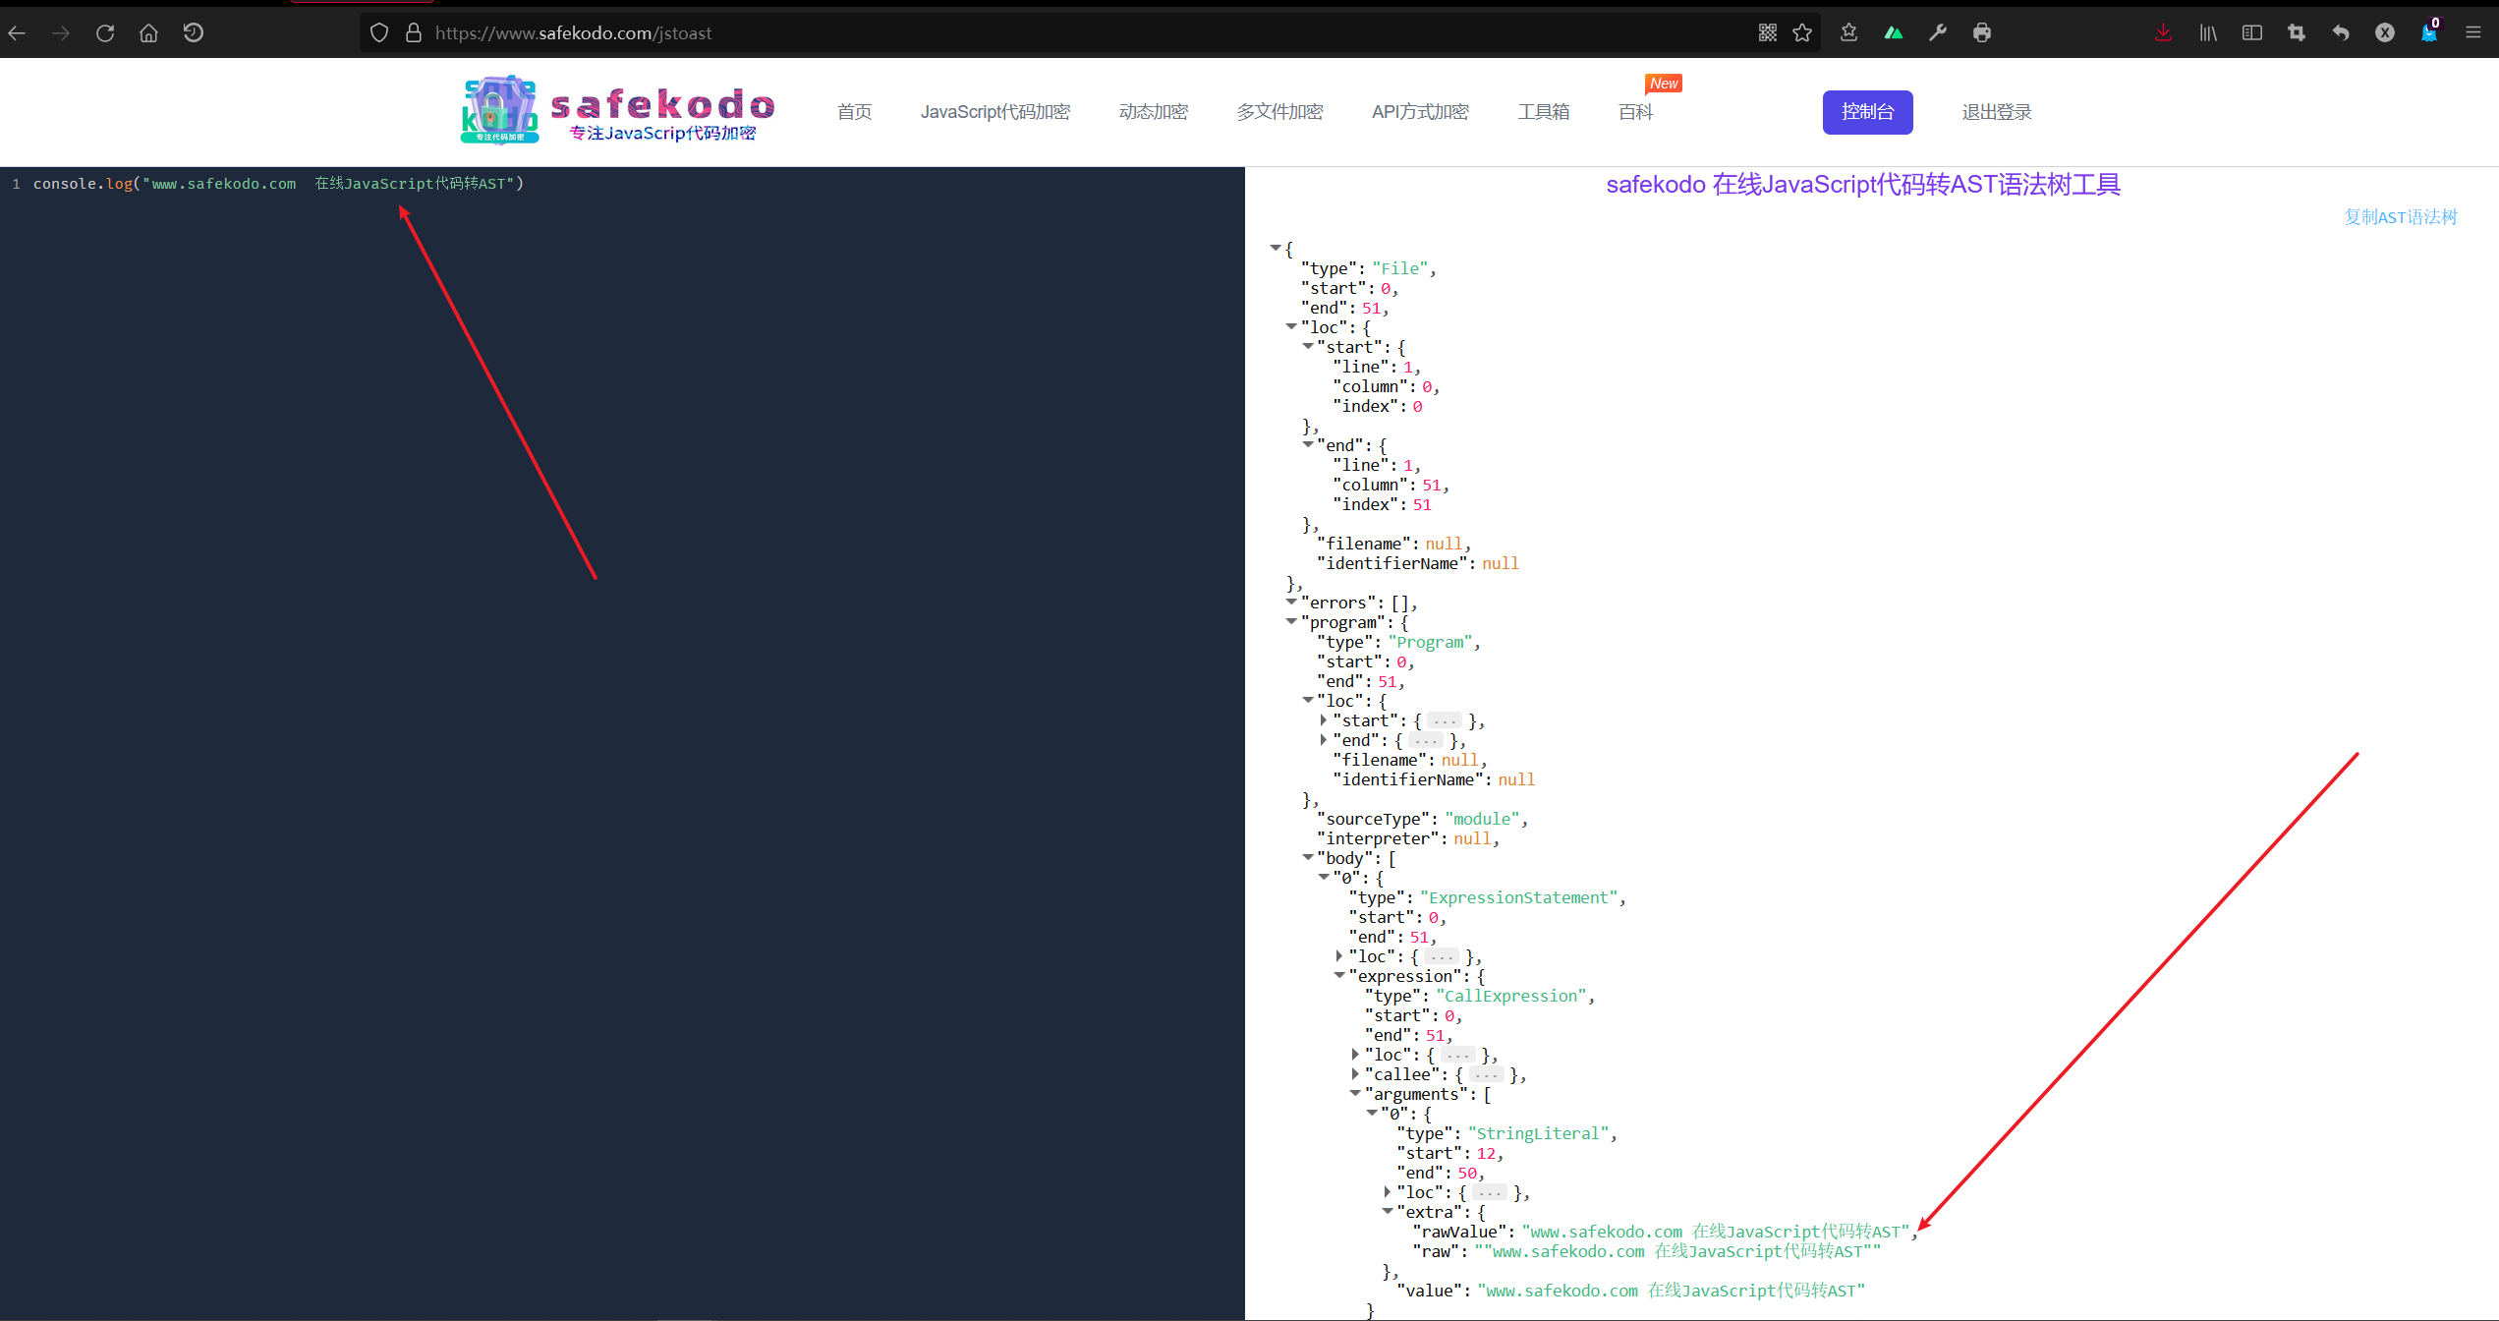Open the library books icon
This screenshot has width=2499, height=1321.
click(2208, 32)
